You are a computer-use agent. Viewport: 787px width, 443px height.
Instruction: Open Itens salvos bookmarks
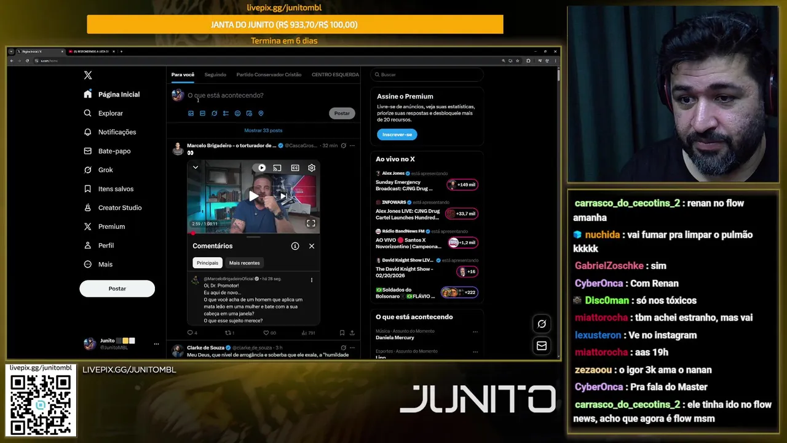[108, 189]
